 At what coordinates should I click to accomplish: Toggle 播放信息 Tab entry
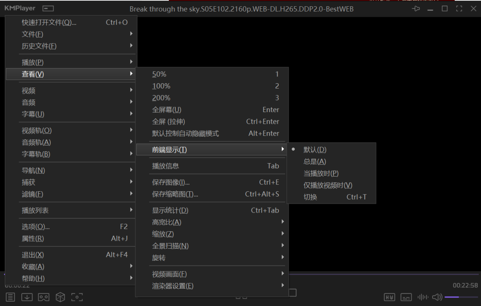212,166
